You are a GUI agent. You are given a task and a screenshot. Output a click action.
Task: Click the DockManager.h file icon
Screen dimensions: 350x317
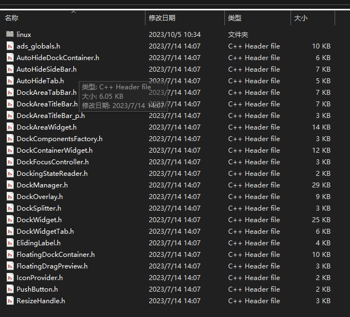click(x=10, y=185)
